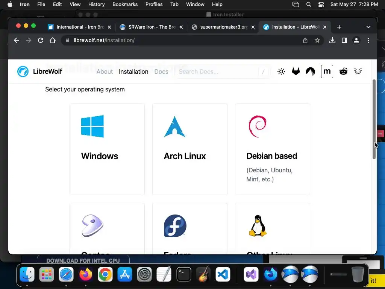Open the Reddit icon link
This screenshot has height=289, width=385.
coord(343,71)
